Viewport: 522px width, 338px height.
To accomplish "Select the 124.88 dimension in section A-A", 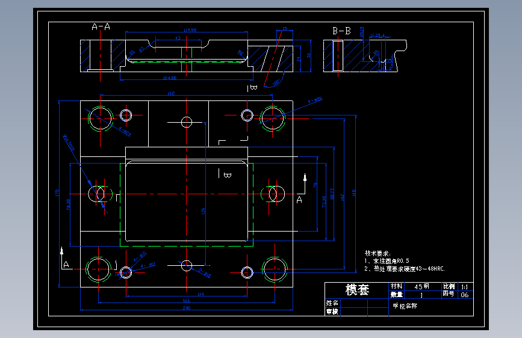I will (x=170, y=78).
